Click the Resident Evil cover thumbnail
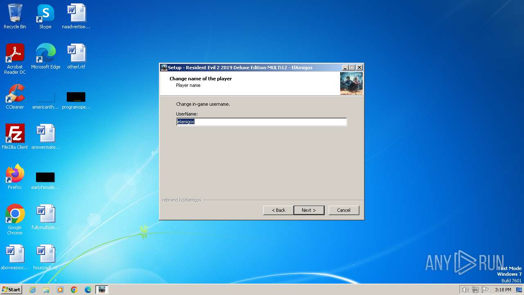The image size is (524, 295). pyautogui.click(x=351, y=84)
